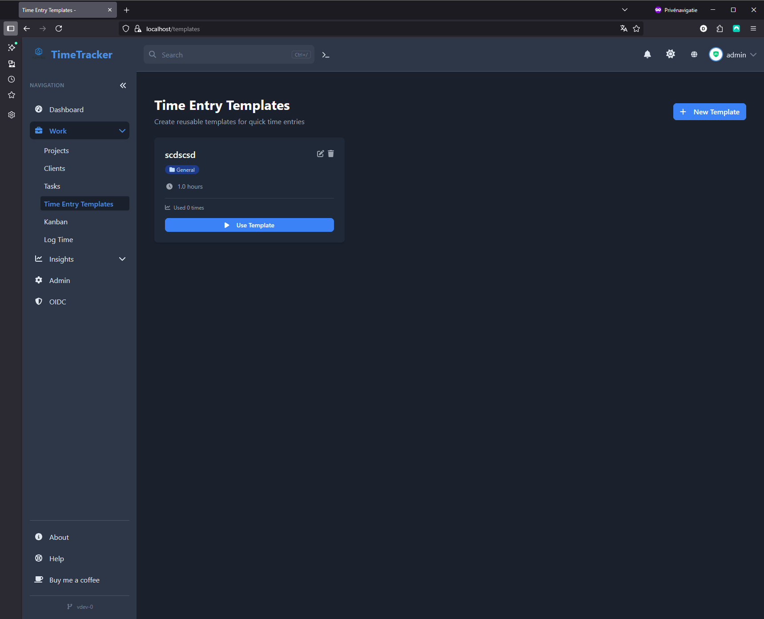The height and width of the screenshot is (619, 764).
Task: Click inside the Search field
Action: click(x=213, y=54)
